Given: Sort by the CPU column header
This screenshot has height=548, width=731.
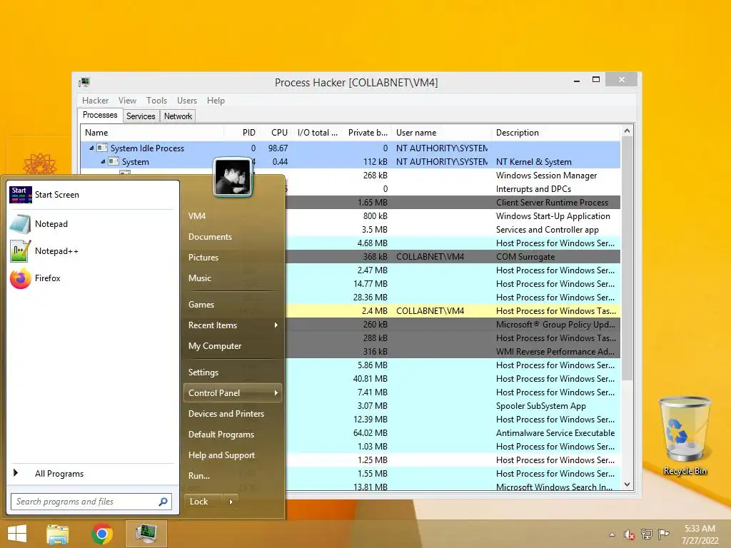Looking at the screenshot, I should click(276, 133).
